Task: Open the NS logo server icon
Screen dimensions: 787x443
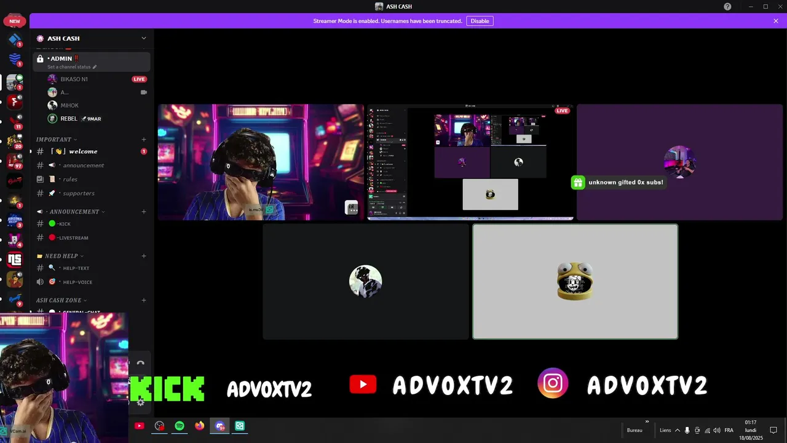Action: click(x=14, y=260)
